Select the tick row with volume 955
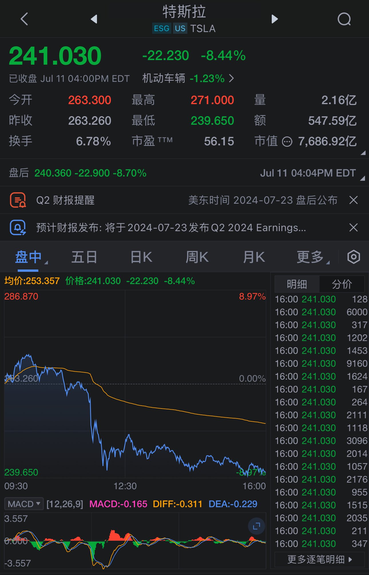 click(321, 492)
